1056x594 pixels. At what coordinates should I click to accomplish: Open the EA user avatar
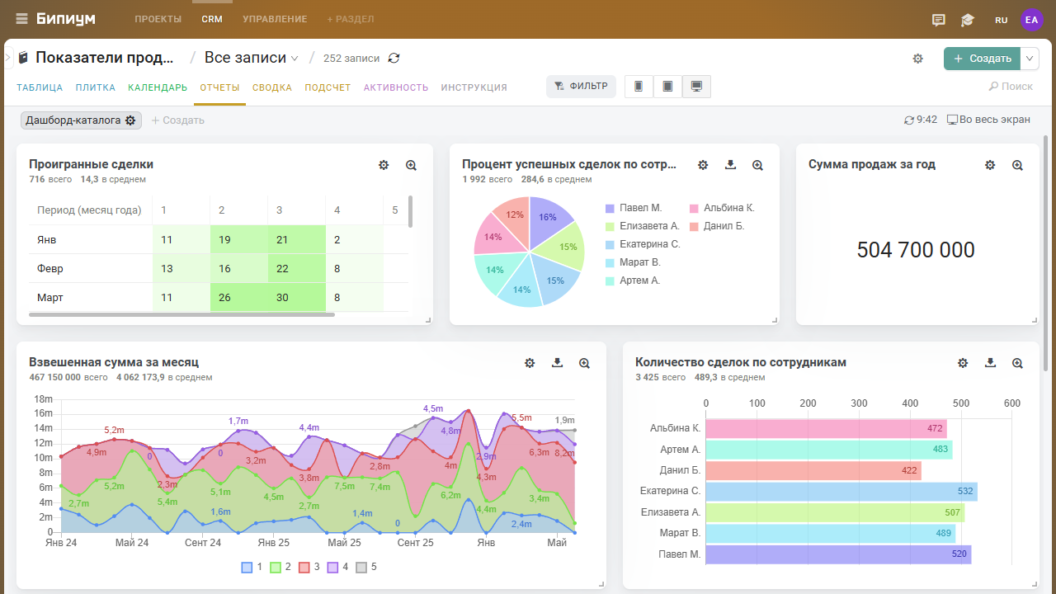click(1032, 20)
